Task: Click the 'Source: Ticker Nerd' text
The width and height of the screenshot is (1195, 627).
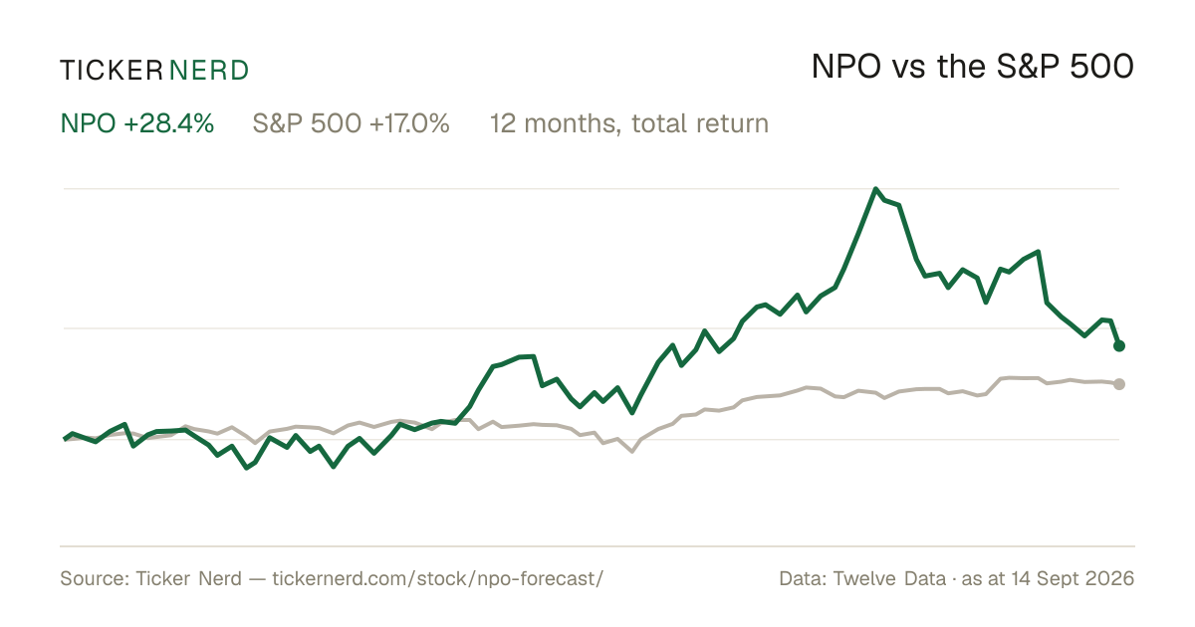Action: 150,578
